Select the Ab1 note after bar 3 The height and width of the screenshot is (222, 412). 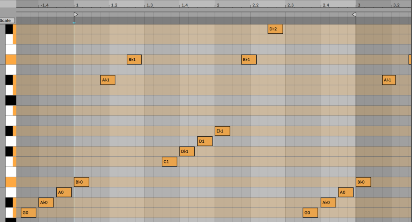[389, 80]
